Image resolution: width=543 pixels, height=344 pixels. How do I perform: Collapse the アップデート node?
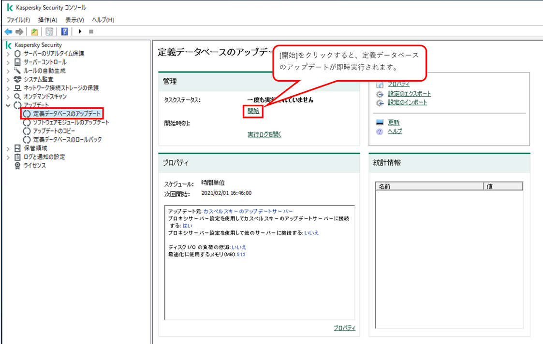click(8, 105)
